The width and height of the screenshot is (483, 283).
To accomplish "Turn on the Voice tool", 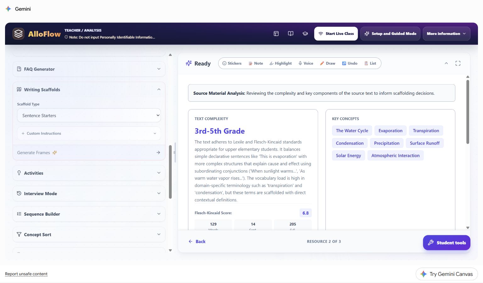I will click(x=306, y=63).
